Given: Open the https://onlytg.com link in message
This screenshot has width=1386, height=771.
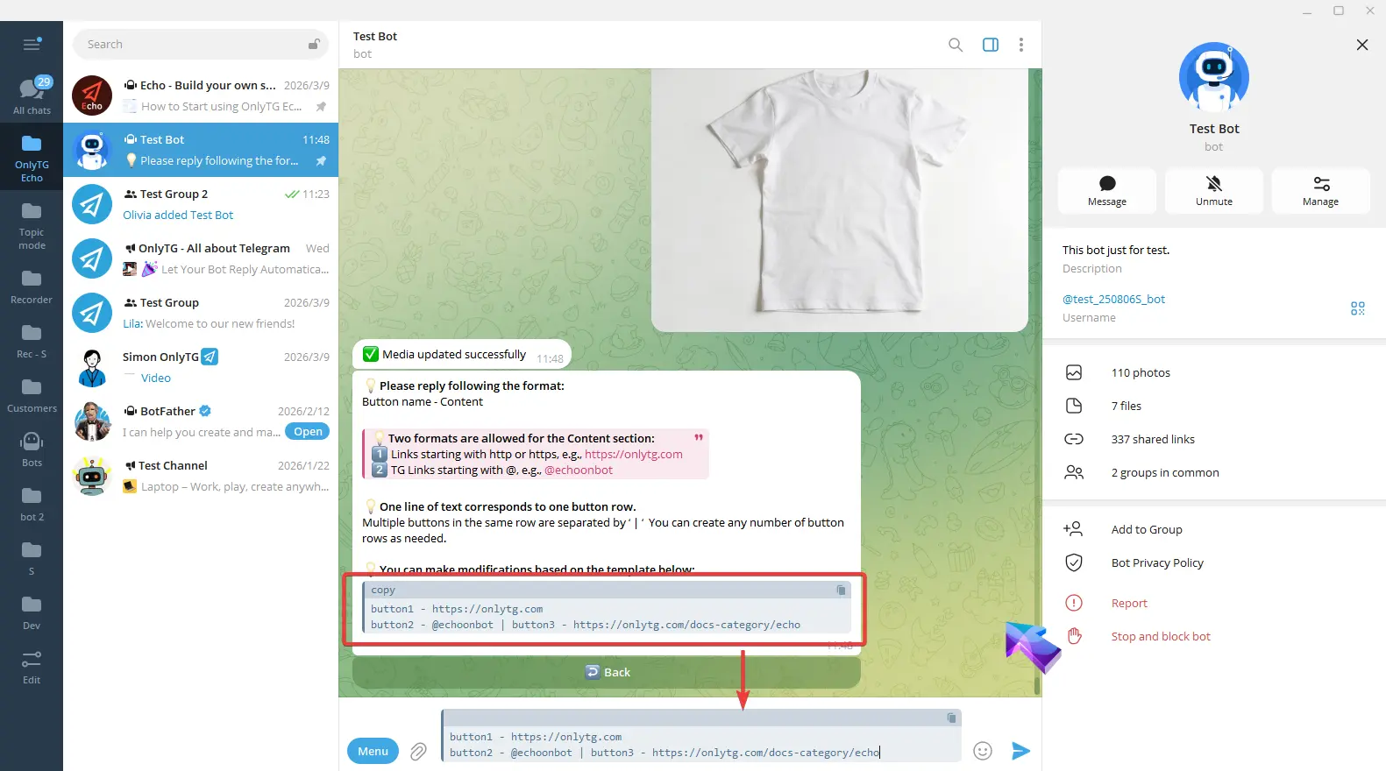Looking at the screenshot, I should coord(633,454).
